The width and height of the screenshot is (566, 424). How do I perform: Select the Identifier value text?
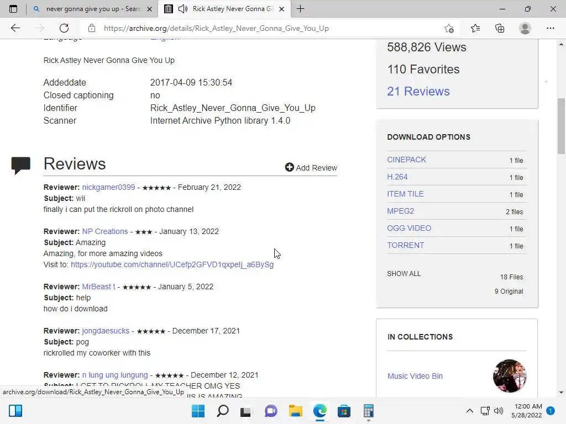tap(233, 108)
